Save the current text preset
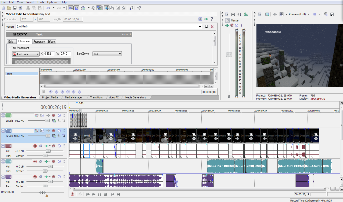Image resolution: width=343 pixels, height=202 pixels. pos(206,27)
